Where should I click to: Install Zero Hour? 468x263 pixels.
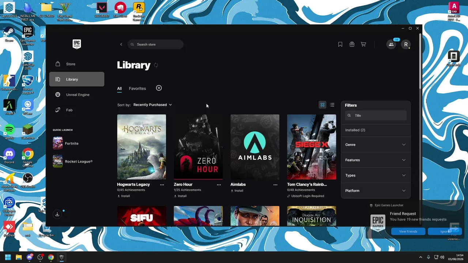[x=180, y=196]
